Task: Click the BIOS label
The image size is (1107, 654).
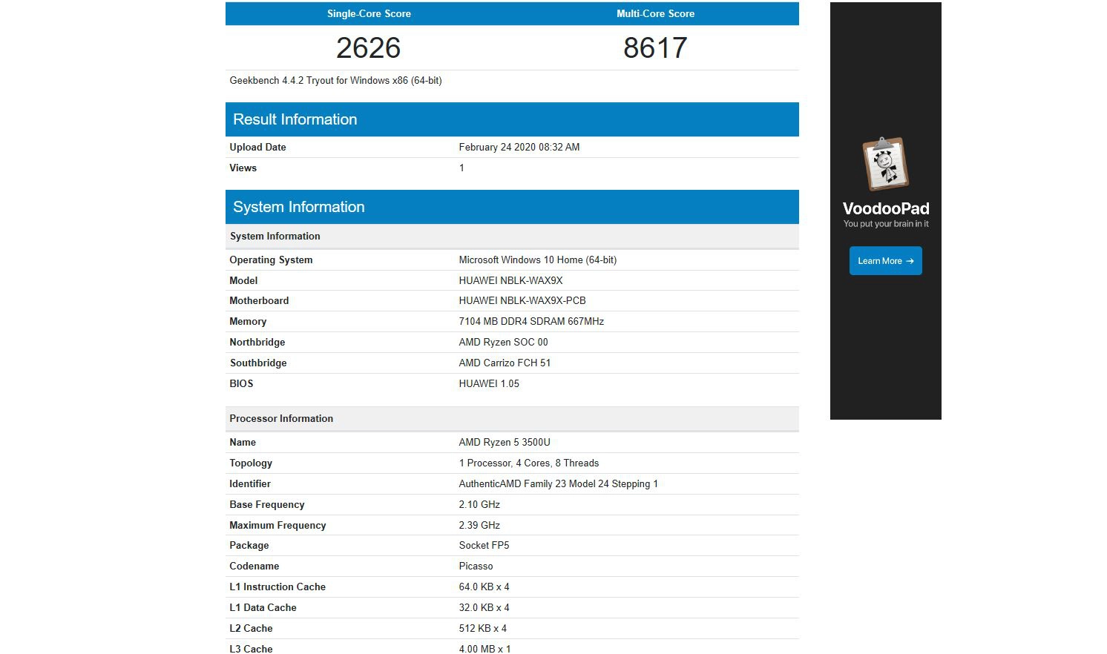Action: tap(241, 383)
